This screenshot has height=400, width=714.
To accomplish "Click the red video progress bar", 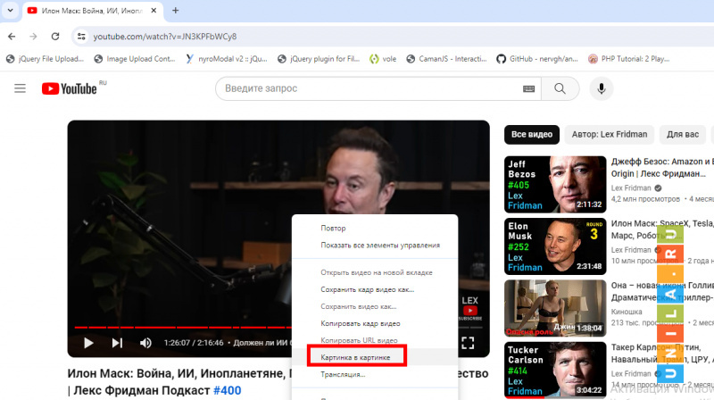I will [178, 328].
